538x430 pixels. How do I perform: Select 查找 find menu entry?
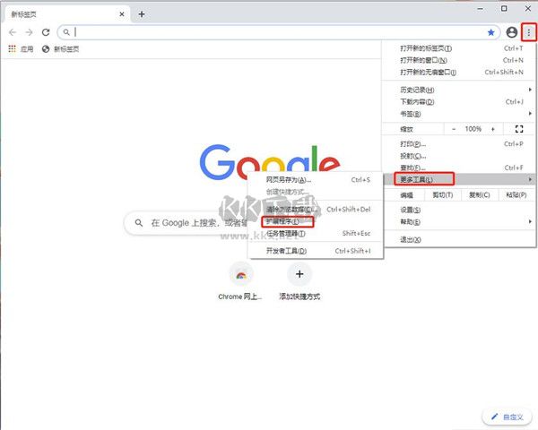click(459, 168)
